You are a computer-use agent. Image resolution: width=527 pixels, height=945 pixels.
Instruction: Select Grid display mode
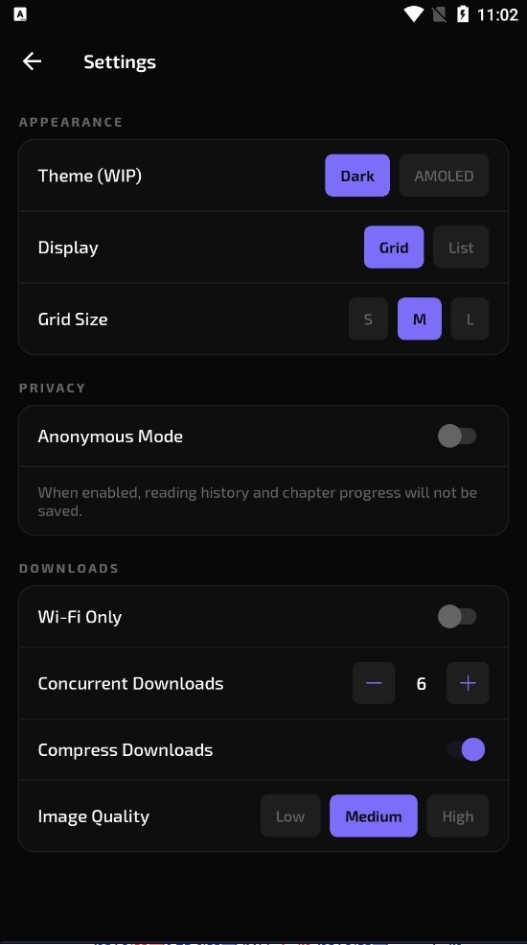394,248
